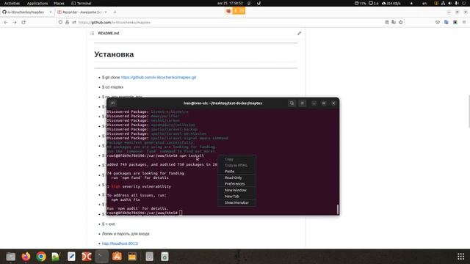Click the network icon in system tray
This screenshot has width=470, height=264.
coord(443,3)
